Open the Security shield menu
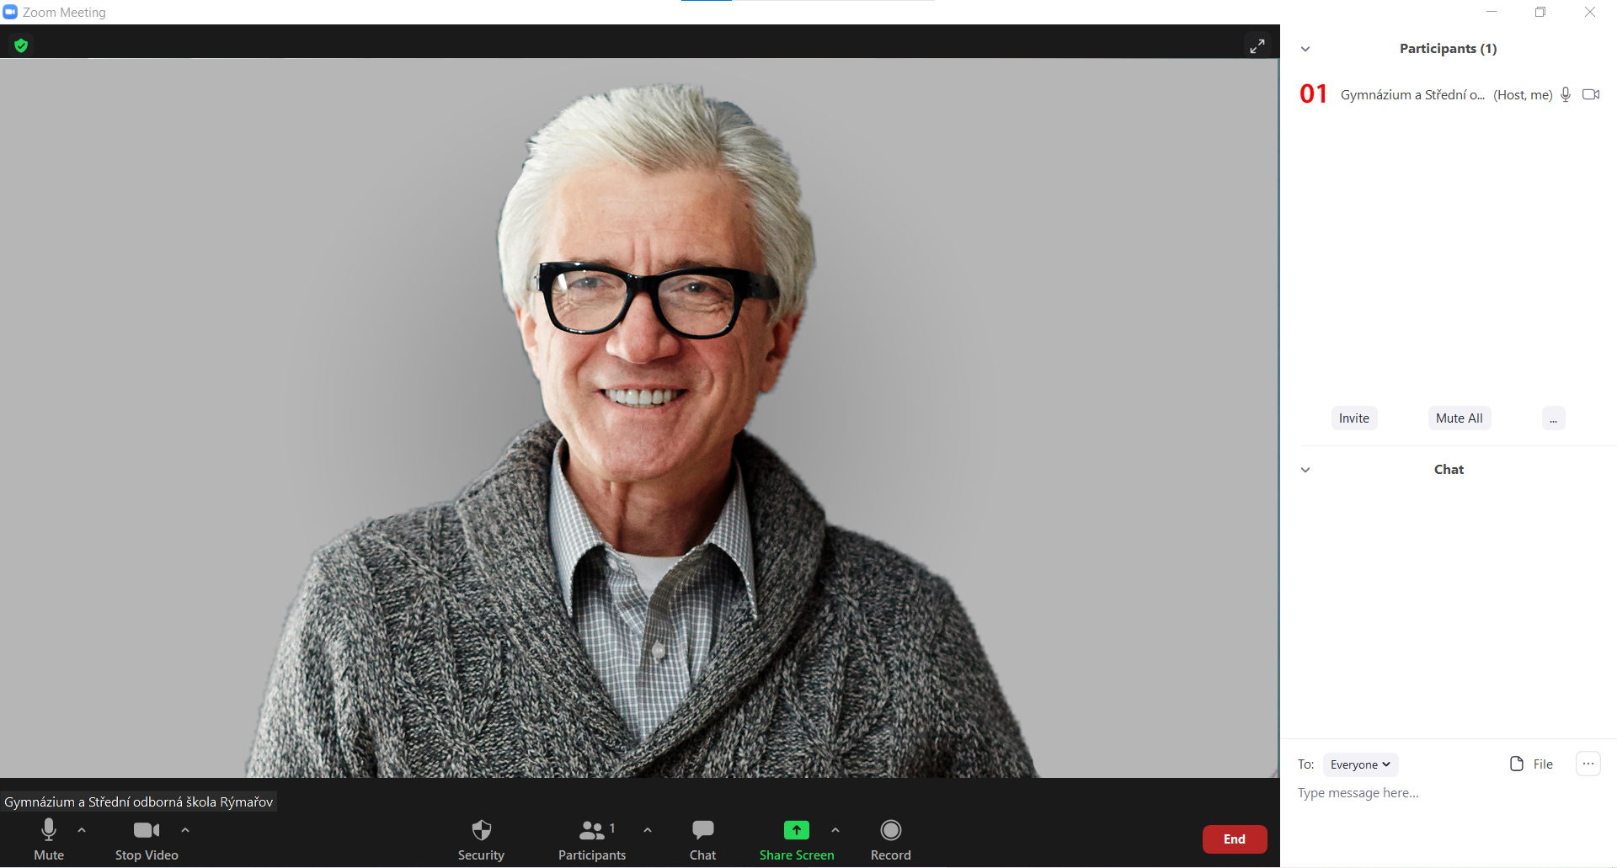The height and width of the screenshot is (868, 1617). pos(482,839)
